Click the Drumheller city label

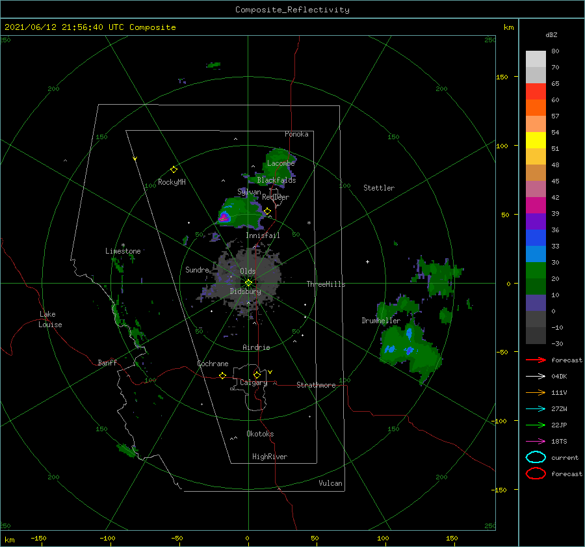click(x=381, y=321)
